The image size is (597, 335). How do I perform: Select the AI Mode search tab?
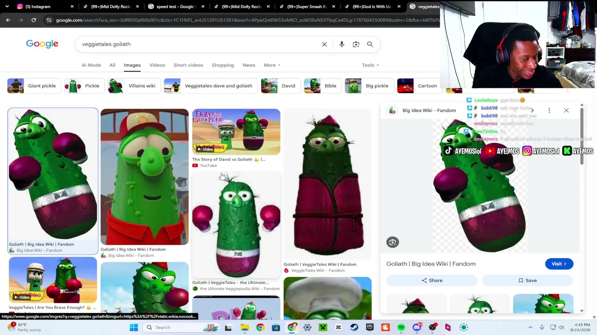point(91,65)
